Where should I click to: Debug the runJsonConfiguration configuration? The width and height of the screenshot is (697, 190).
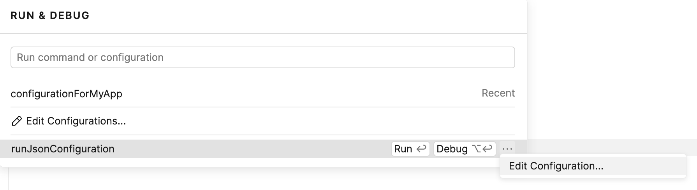pos(464,149)
